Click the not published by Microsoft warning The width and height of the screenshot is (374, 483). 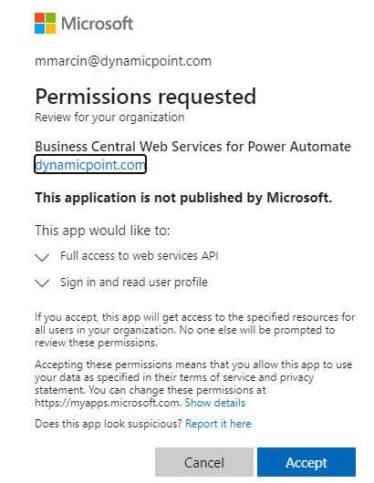coord(183,198)
